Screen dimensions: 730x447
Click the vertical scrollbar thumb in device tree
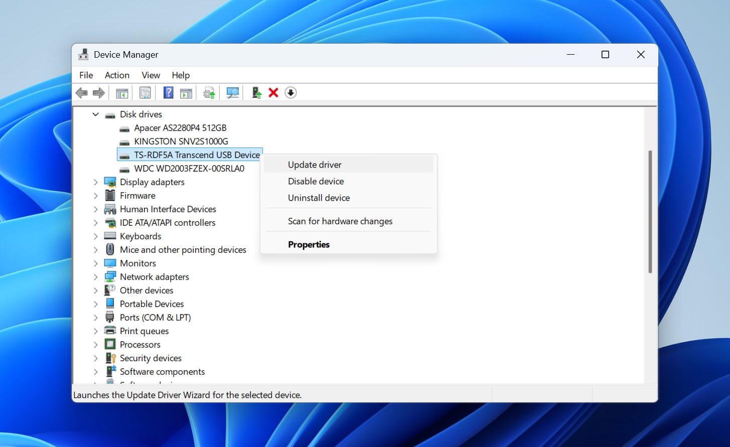pyautogui.click(x=650, y=212)
